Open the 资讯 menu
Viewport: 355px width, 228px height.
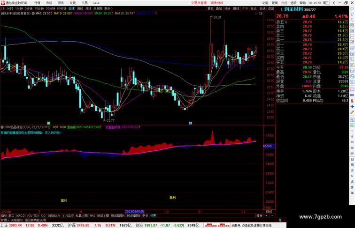(61, 3)
